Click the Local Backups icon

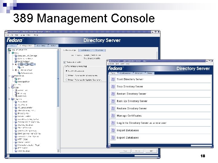coord(16,61)
